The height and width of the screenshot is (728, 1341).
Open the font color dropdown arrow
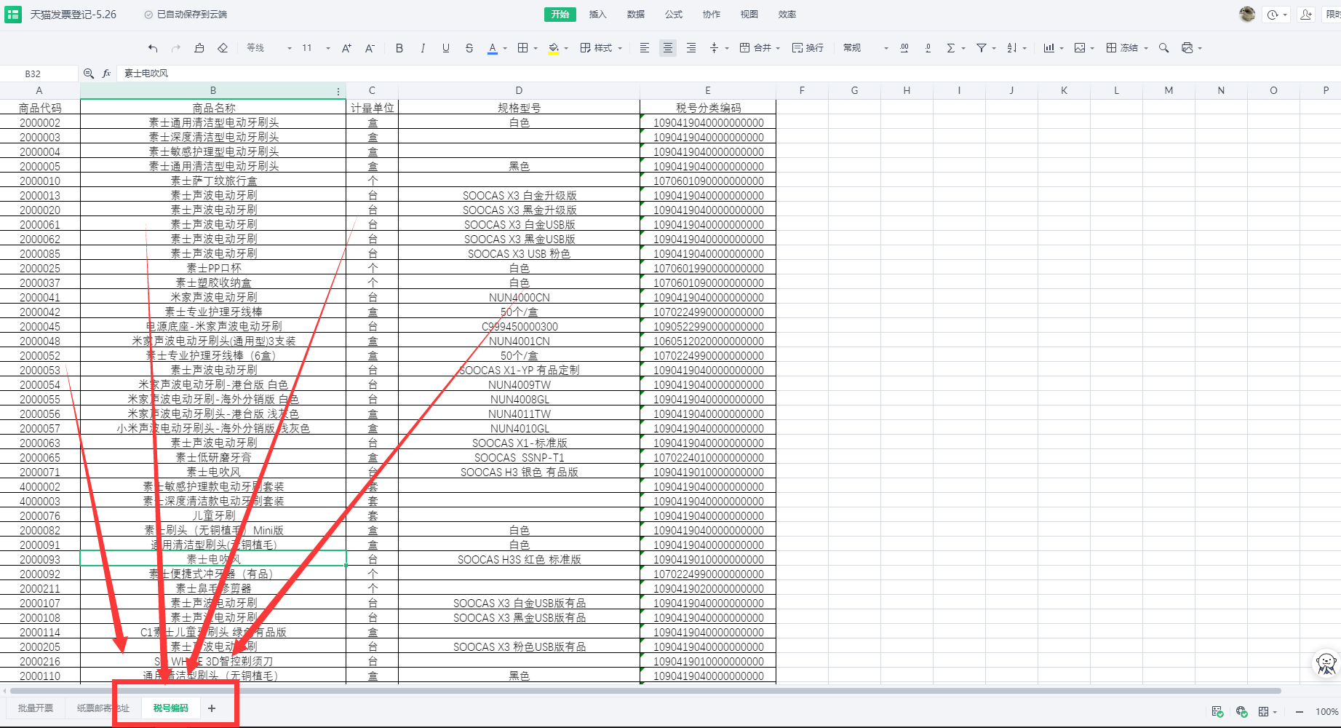coord(505,49)
